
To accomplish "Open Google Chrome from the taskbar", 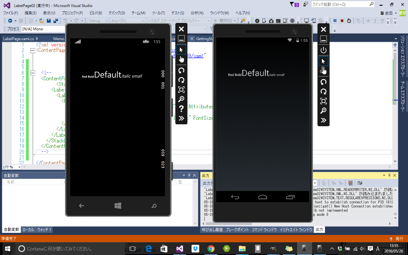I will (x=210, y=248).
